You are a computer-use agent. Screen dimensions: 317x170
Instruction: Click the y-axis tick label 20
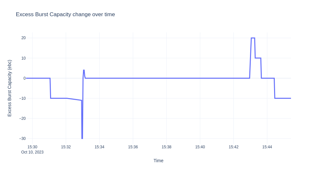point(23,38)
